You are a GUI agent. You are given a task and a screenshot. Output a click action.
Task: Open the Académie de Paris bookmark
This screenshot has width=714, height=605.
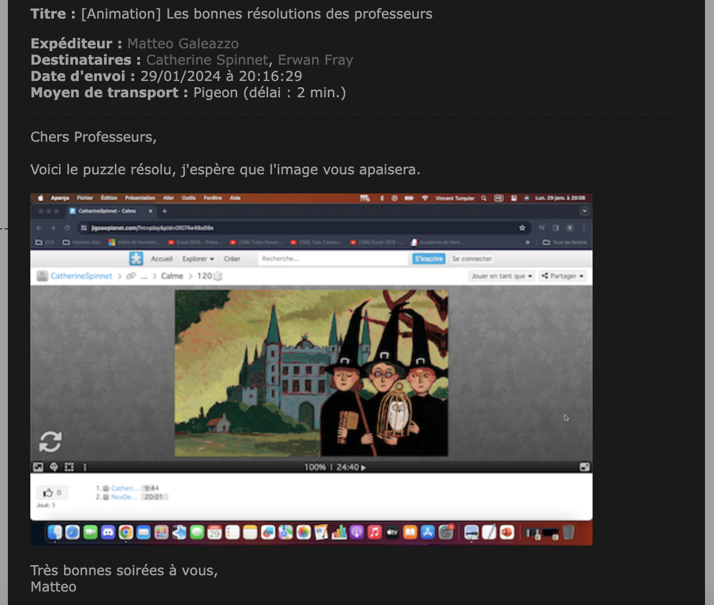437,242
